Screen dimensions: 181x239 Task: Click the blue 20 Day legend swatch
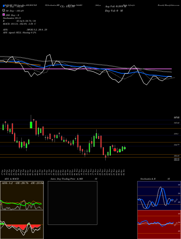[4, 7]
